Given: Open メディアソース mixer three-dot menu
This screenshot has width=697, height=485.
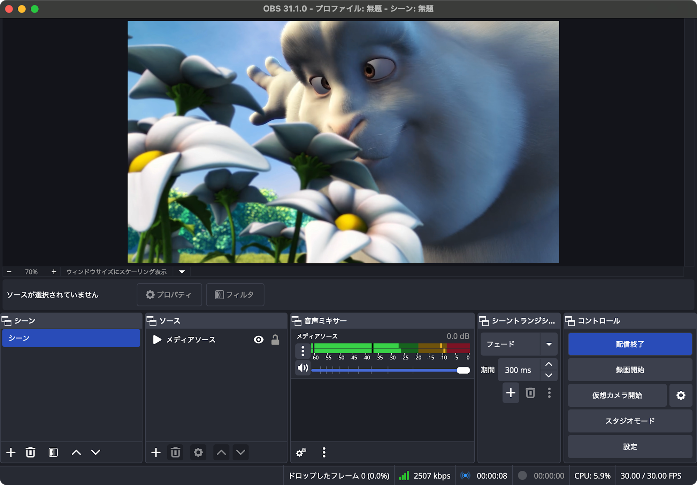Looking at the screenshot, I should point(302,351).
